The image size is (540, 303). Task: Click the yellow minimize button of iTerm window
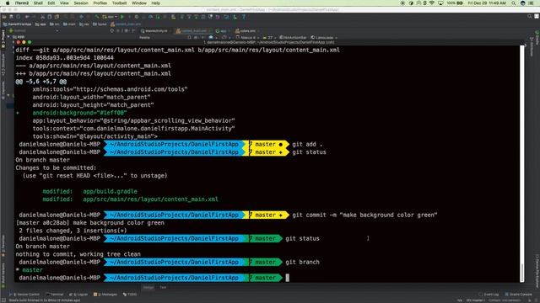point(24,42)
